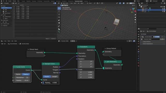The width and height of the screenshot is (166, 93).
Task: Select the Spline domain in spreadsheet
Action: 6,18
